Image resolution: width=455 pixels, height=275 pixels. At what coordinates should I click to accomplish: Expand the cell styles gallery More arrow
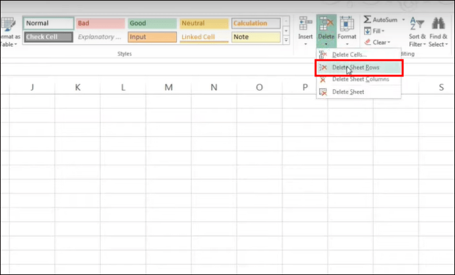click(x=286, y=40)
